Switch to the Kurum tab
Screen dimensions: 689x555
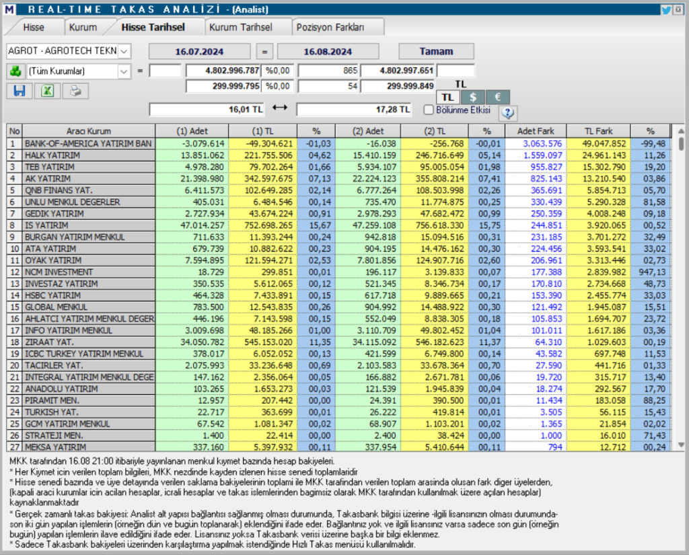83,27
